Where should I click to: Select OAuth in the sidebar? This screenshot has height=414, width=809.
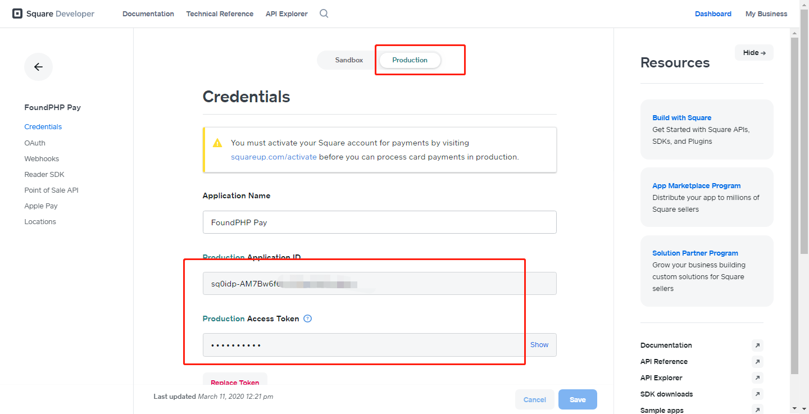(35, 143)
